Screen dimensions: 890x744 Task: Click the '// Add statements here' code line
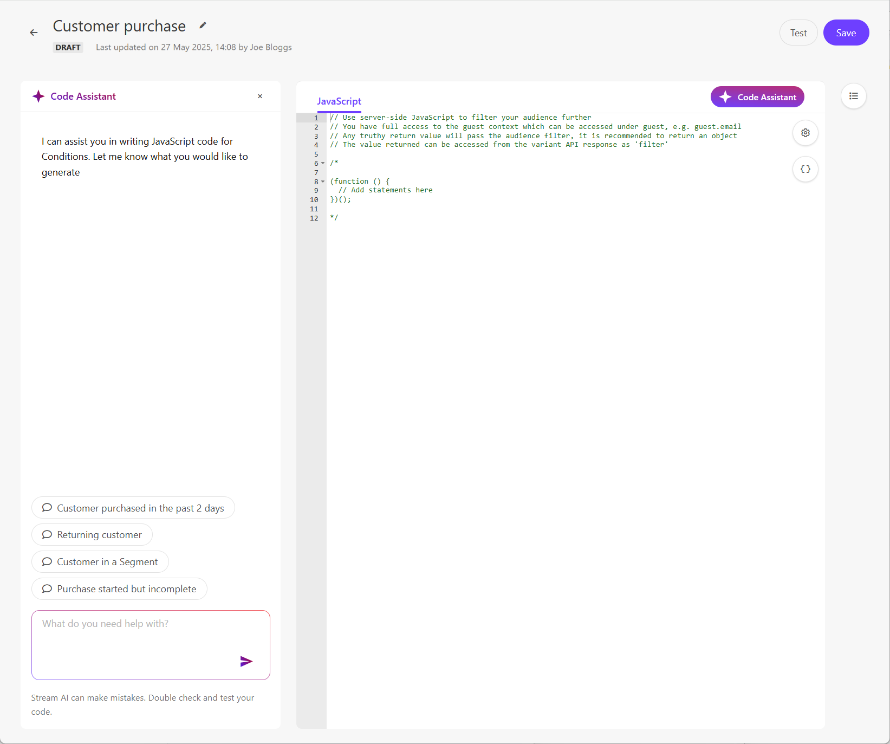tap(386, 190)
